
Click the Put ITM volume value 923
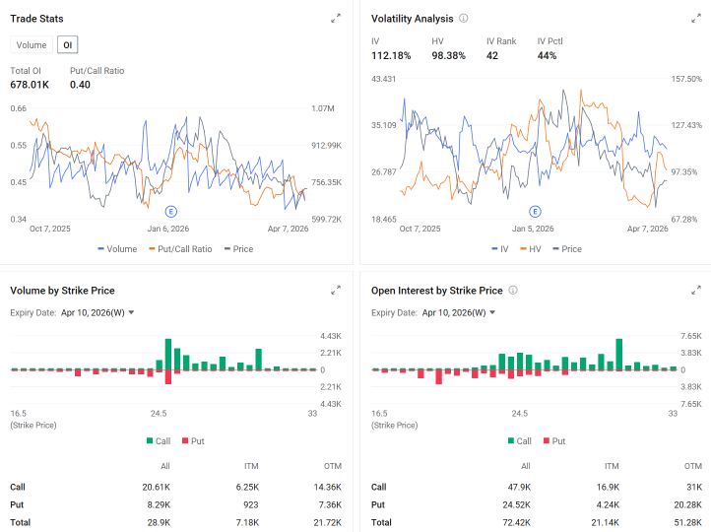click(251, 504)
